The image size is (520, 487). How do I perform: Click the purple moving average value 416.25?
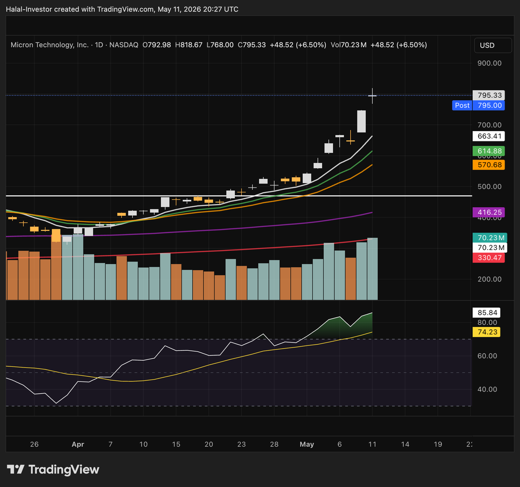tap(490, 212)
